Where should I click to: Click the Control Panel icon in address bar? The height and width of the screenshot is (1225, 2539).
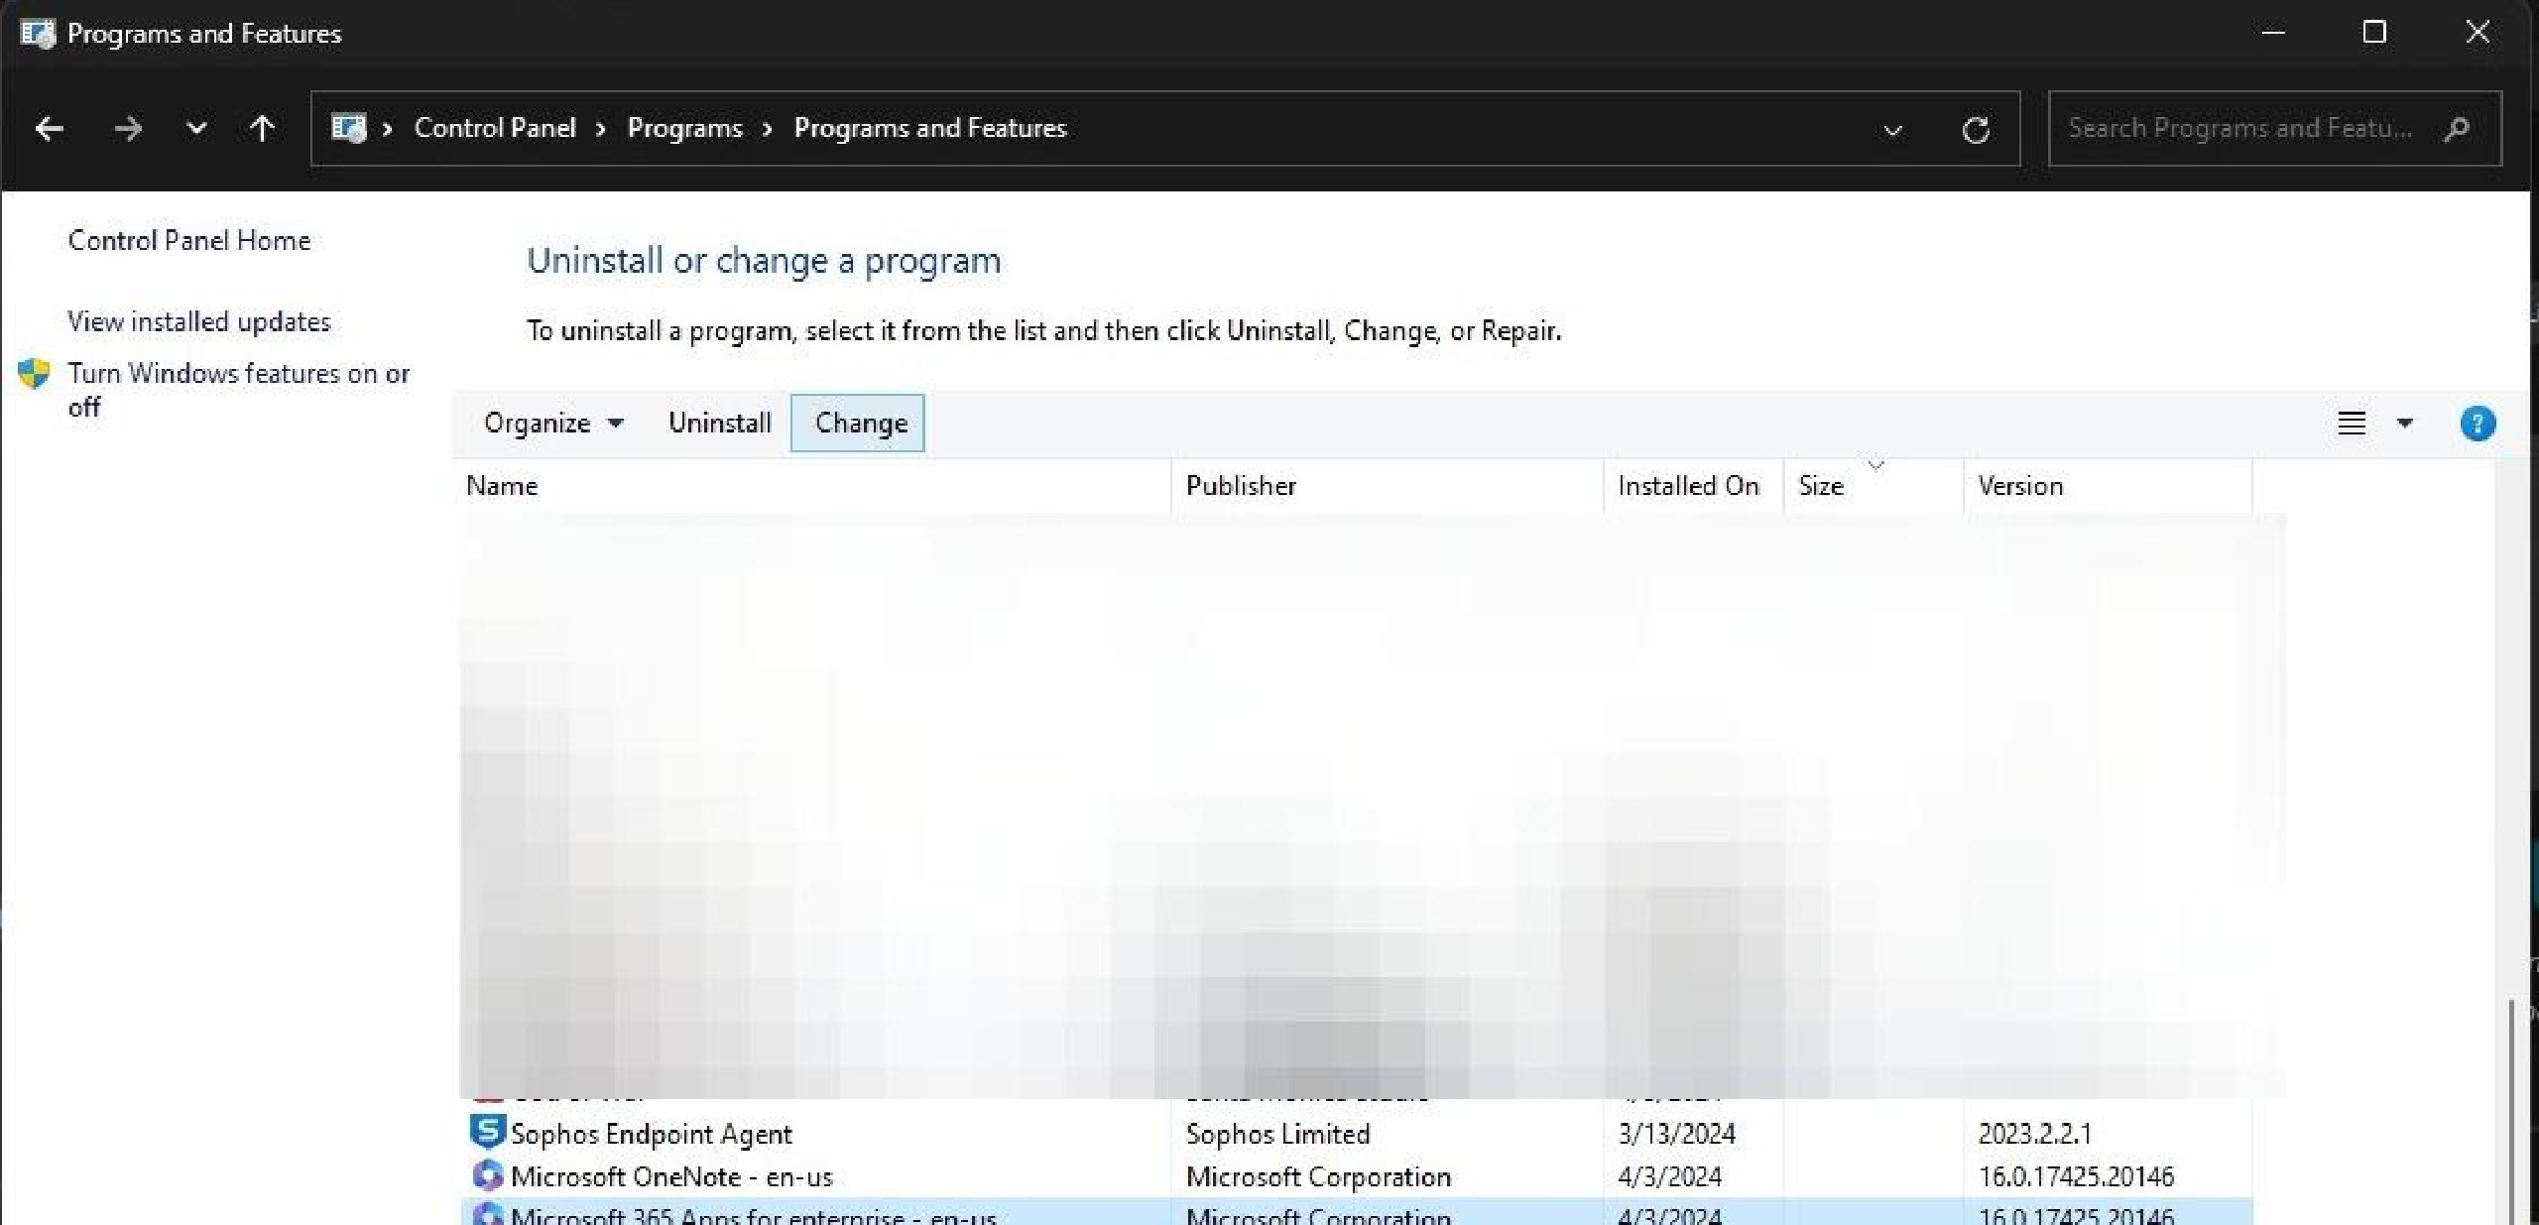point(348,128)
